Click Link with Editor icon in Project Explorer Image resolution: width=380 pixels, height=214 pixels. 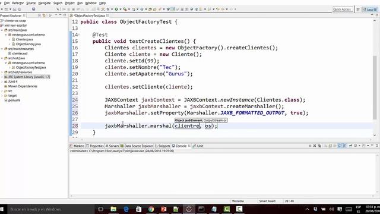pos(44,15)
